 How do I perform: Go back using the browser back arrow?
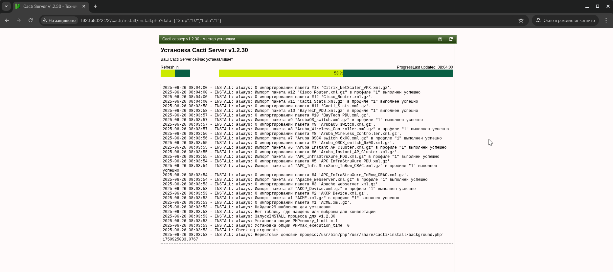(7, 20)
